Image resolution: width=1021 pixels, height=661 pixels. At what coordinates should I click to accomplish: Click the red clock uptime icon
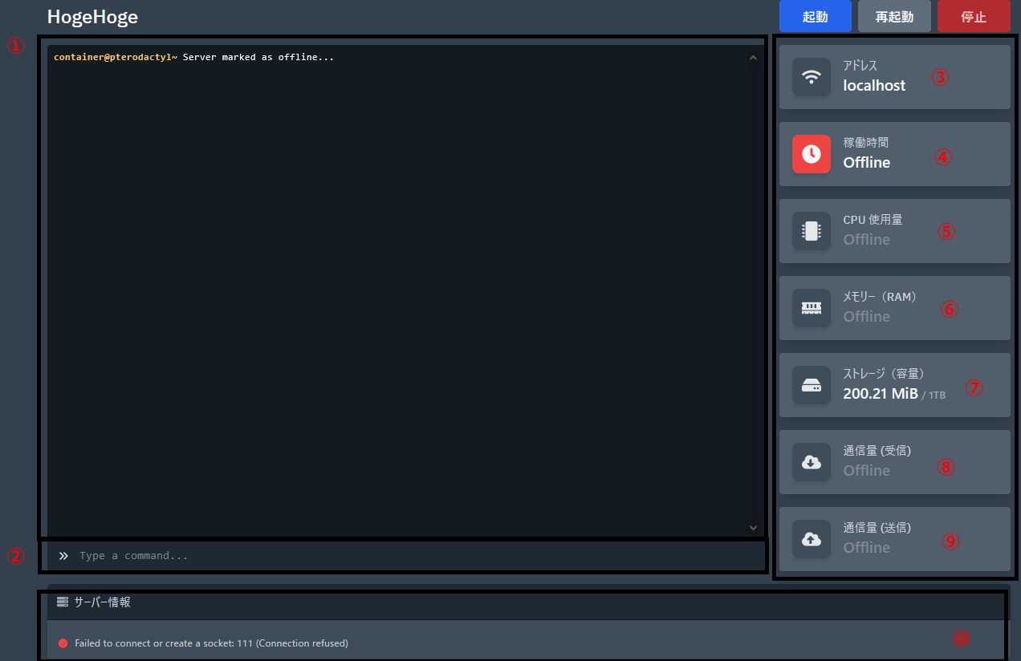(x=812, y=154)
